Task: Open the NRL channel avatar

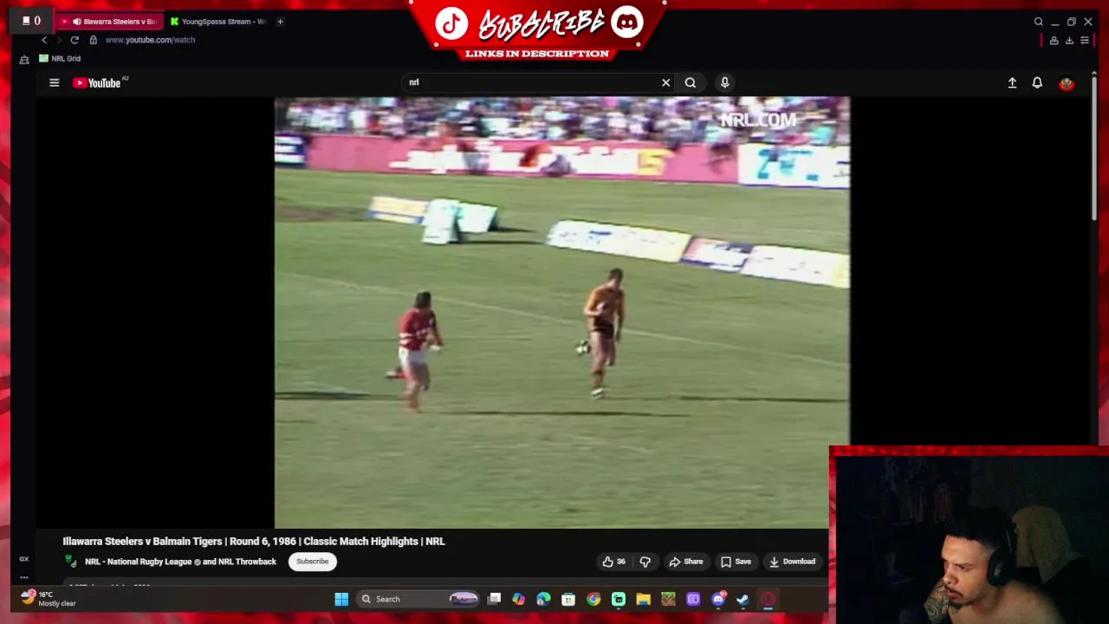Action: click(x=71, y=562)
